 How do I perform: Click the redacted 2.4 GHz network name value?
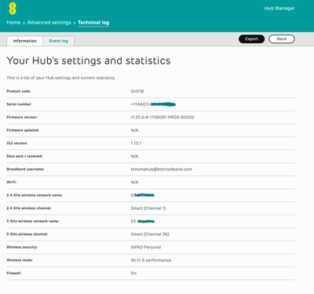click(x=143, y=195)
